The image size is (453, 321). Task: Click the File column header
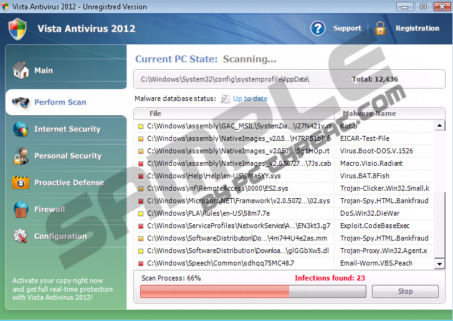234,113
